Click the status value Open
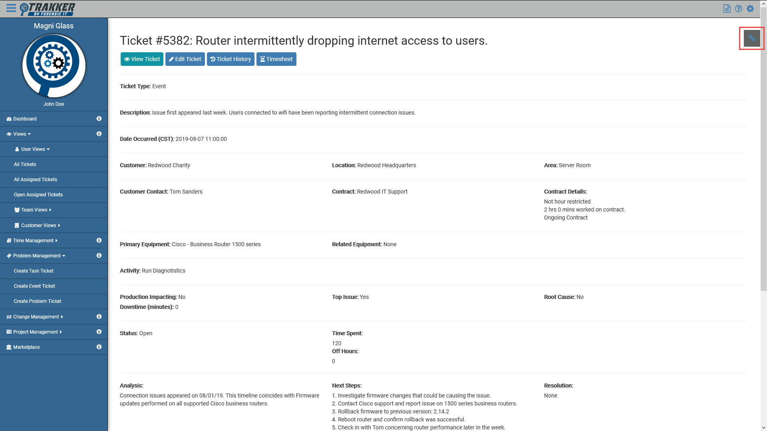This screenshot has height=431, width=767. (x=145, y=333)
